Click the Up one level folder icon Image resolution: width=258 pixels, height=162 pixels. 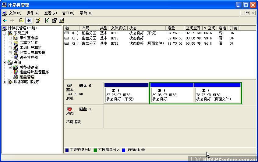[22, 20]
